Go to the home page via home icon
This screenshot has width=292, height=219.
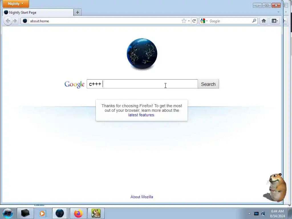264,21
